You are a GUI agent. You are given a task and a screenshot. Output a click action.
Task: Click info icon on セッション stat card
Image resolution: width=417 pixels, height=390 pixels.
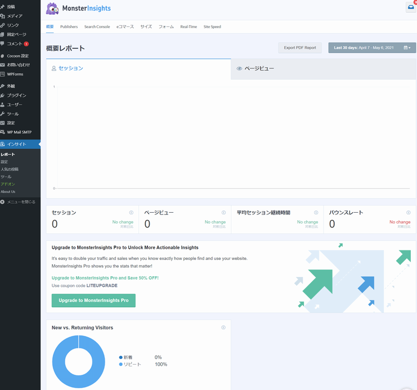[131, 213]
